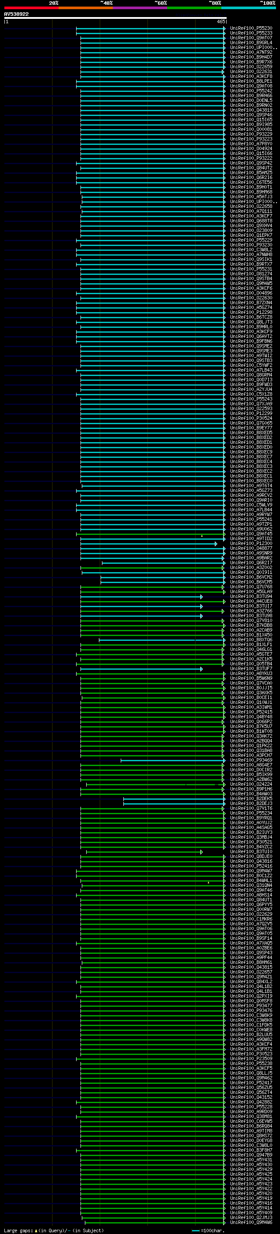The height and width of the screenshot is (1234, 280).
Task: Click the red 20% identity color segment
Action: pos(31,8)
